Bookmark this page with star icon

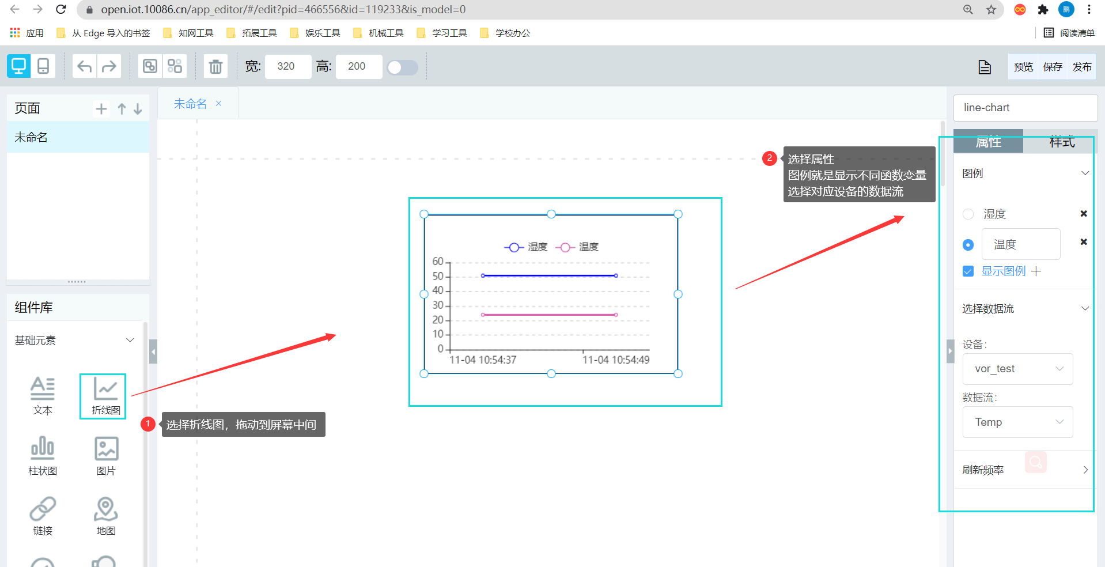click(x=992, y=9)
